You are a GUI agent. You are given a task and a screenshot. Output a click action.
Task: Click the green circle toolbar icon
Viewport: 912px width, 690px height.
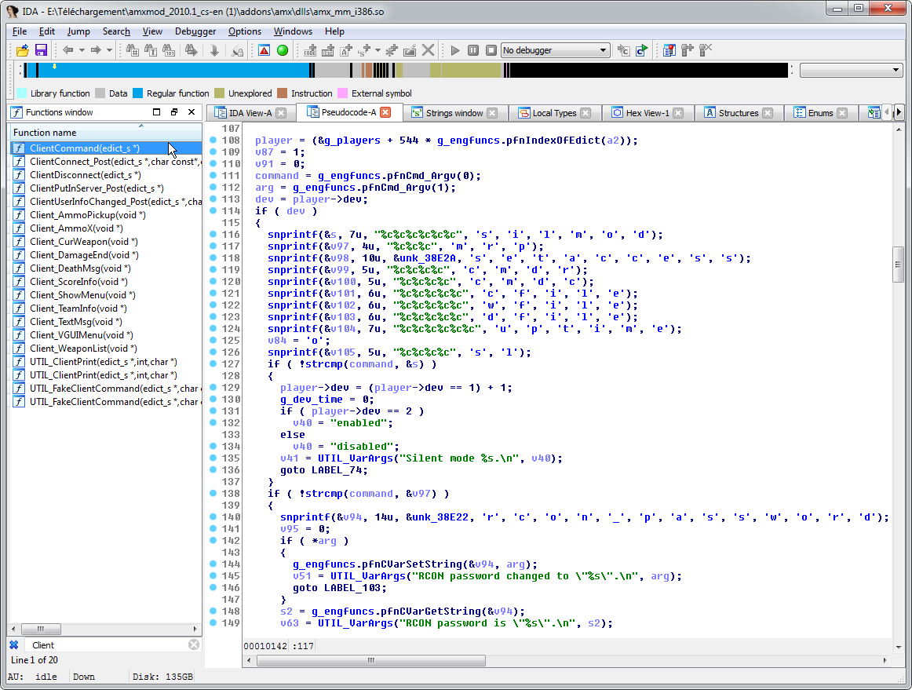(283, 50)
